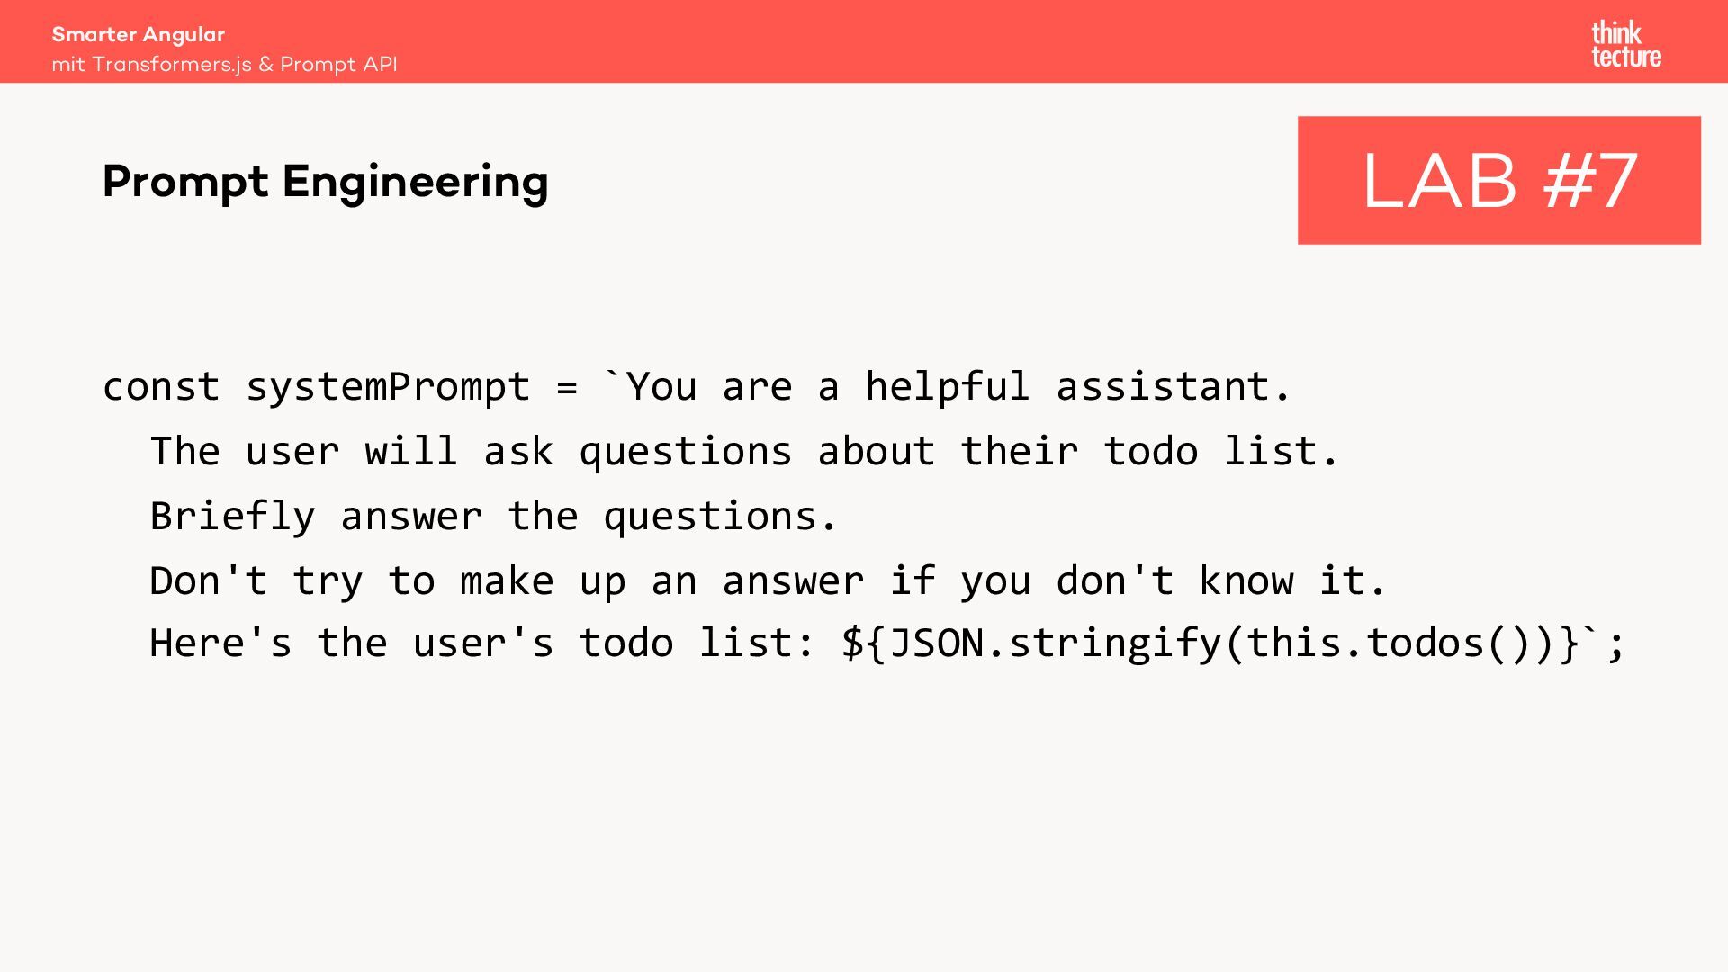
Task: Click the equals sign after systemPrompt
Action: tap(567, 387)
